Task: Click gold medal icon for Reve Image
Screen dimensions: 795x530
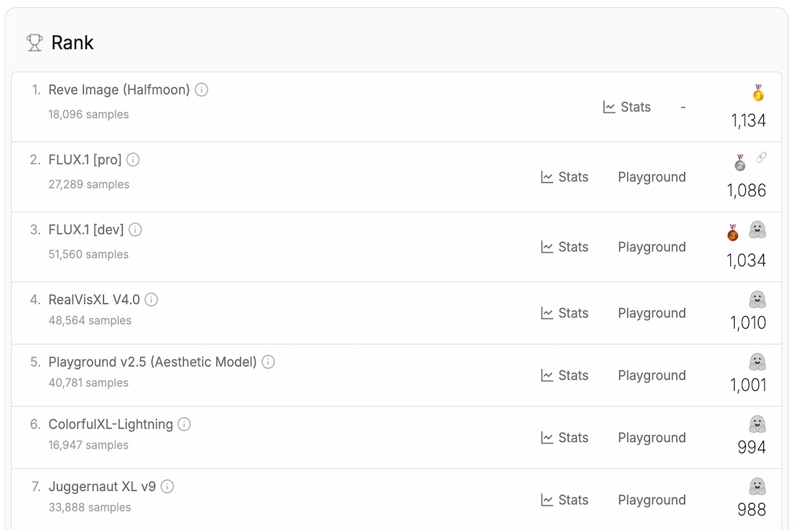Action: point(758,93)
